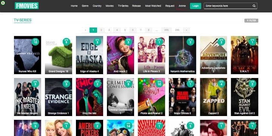Open the Most Watched page
This screenshot has height=136, width=272.
pos(153,6)
